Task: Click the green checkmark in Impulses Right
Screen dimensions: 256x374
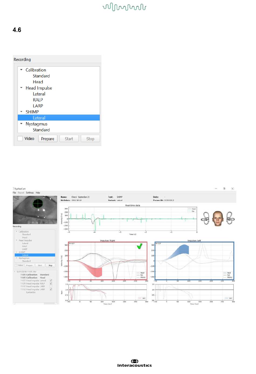Action: pos(140,246)
